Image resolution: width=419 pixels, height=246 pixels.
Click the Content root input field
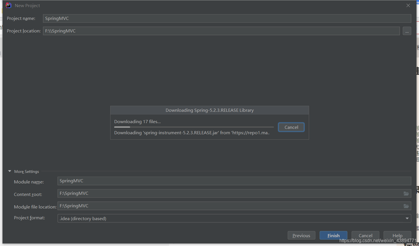pos(234,193)
